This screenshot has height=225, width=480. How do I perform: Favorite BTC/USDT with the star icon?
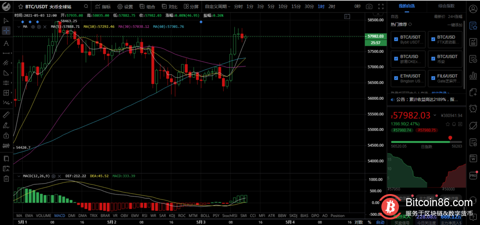click(x=21, y=7)
